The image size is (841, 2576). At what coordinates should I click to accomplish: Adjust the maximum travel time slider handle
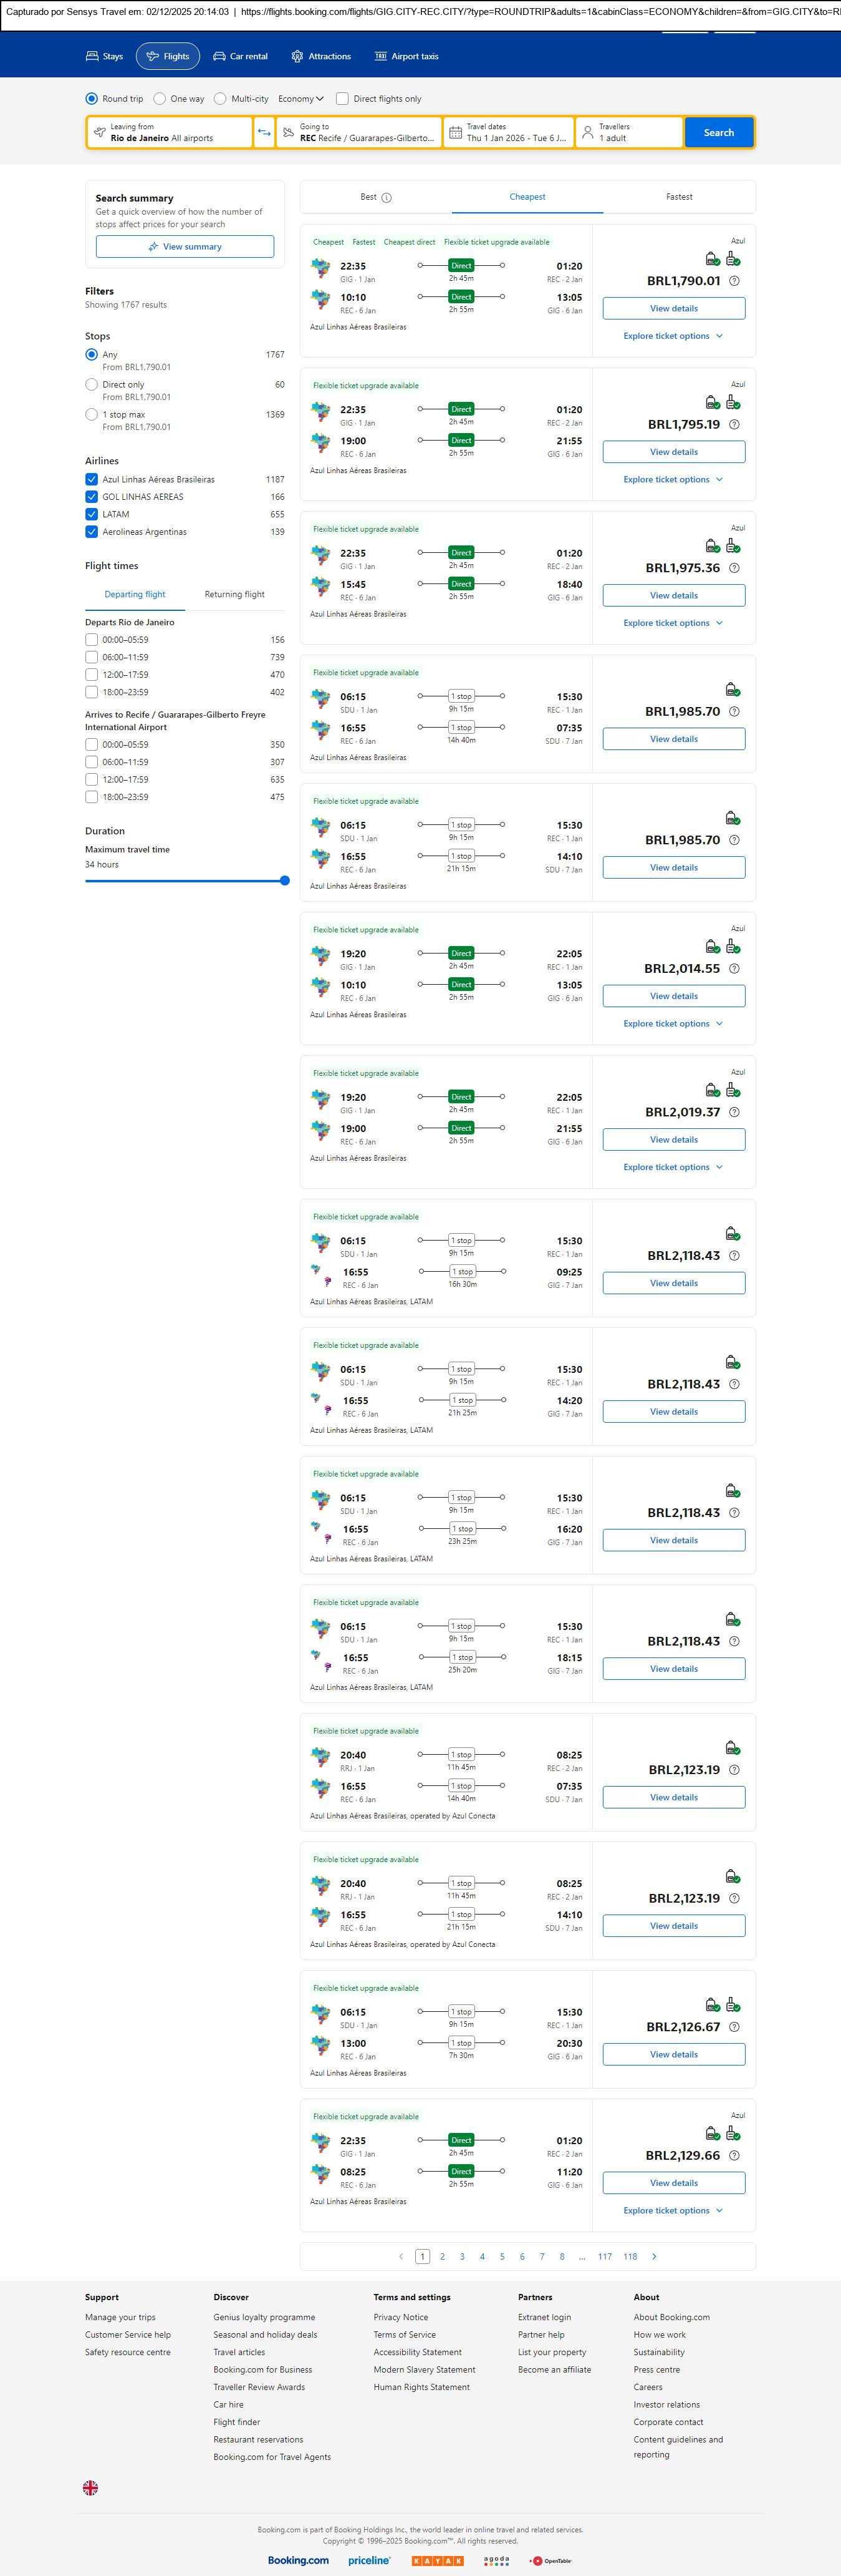(x=285, y=881)
